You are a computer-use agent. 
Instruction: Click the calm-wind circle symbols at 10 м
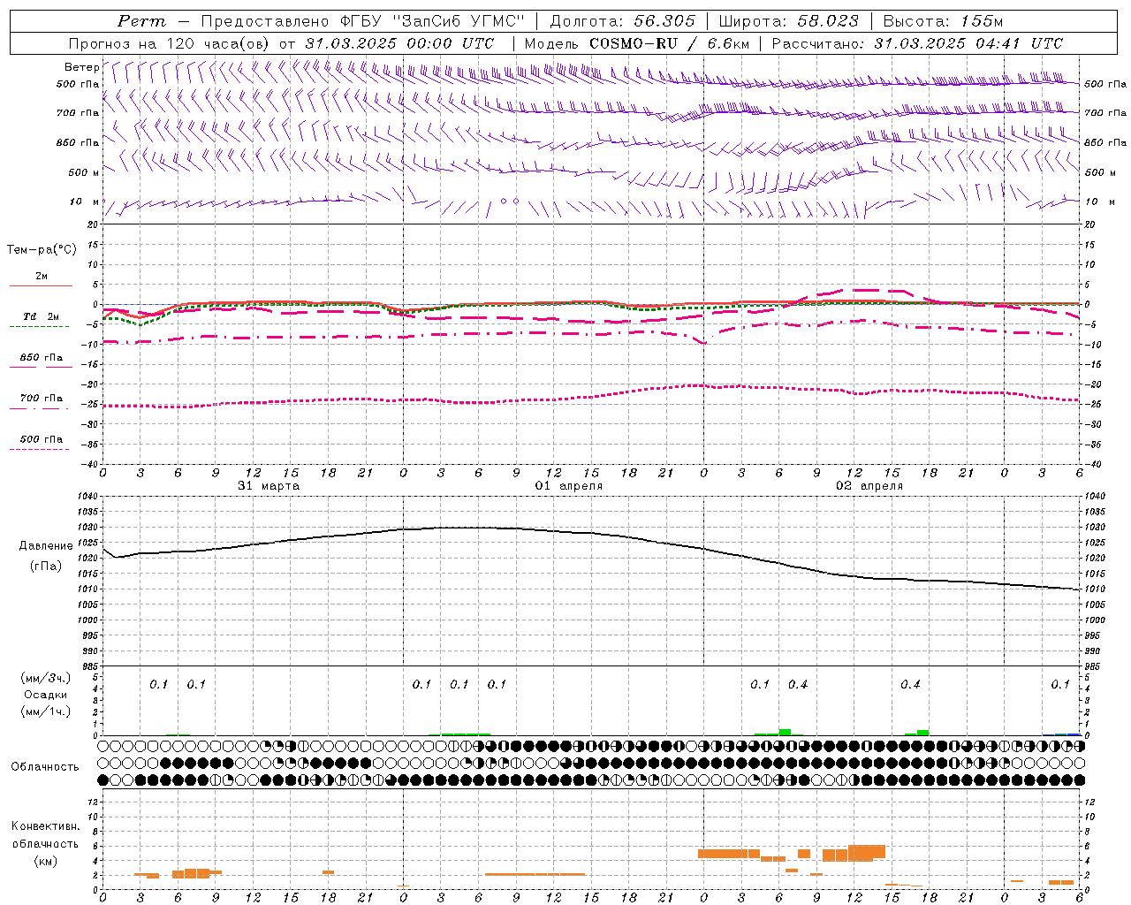coord(510,202)
